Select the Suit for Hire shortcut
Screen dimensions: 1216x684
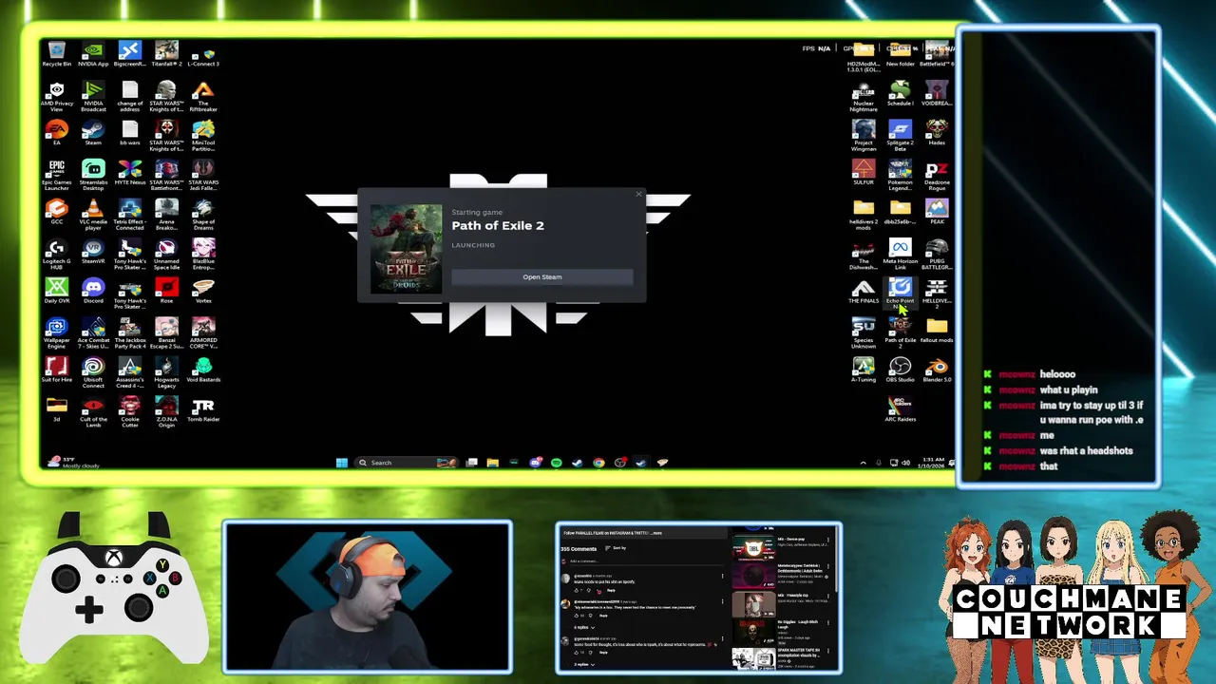pos(57,370)
